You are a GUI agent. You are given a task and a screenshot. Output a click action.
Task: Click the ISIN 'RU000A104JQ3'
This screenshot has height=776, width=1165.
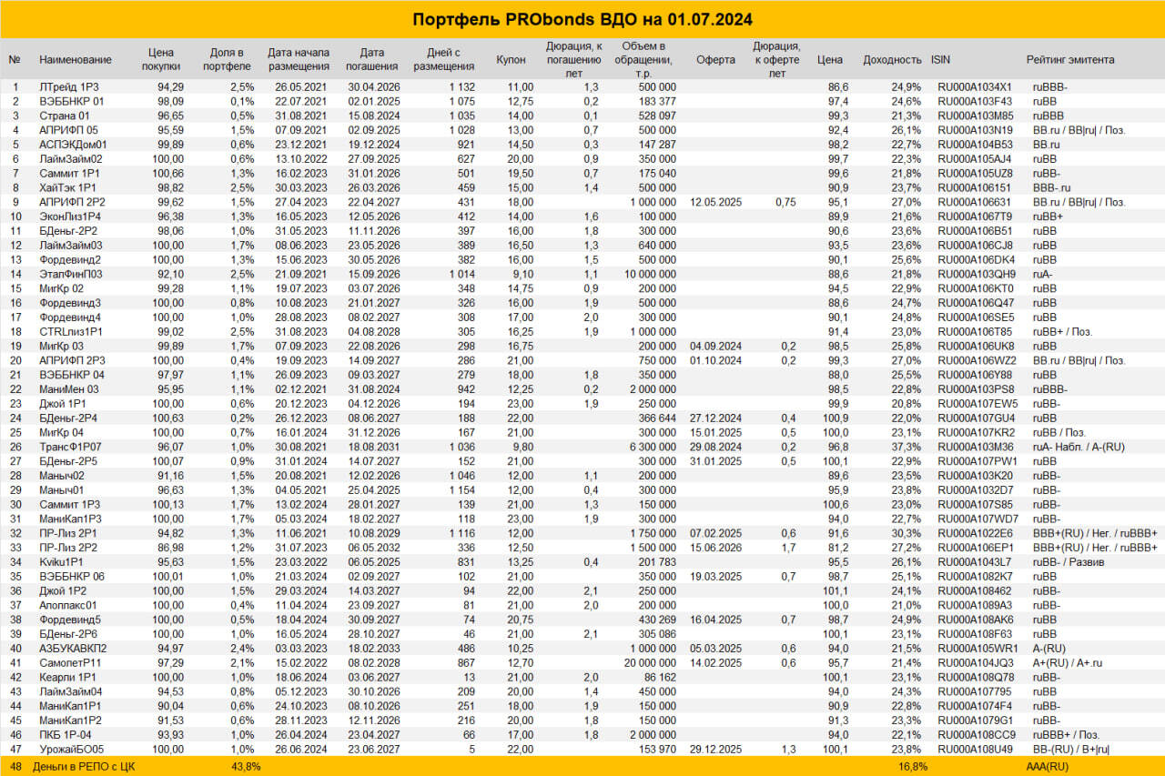coord(975,662)
